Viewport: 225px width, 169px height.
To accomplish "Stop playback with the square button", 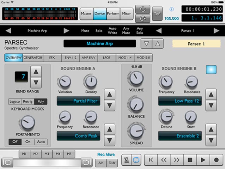I will point(190,160).
